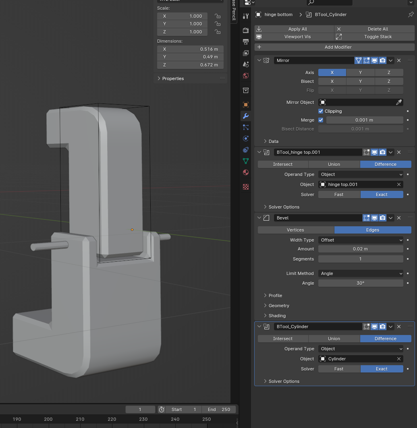Click the Bevel Amount value field
417x428 pixels.
tap(360, 249)
